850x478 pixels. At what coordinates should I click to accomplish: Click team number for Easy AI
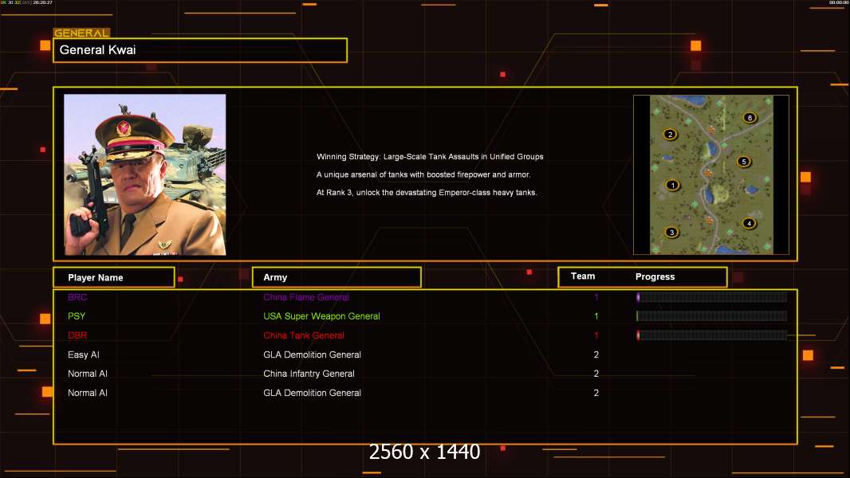click(596, 355)
